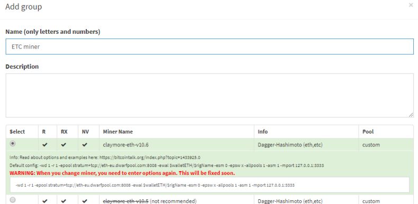This screenshot has width=418, height=204.
Task: Click NV checkmark in claymore-eth-v10.5 row
Action: tap(85, 201)
